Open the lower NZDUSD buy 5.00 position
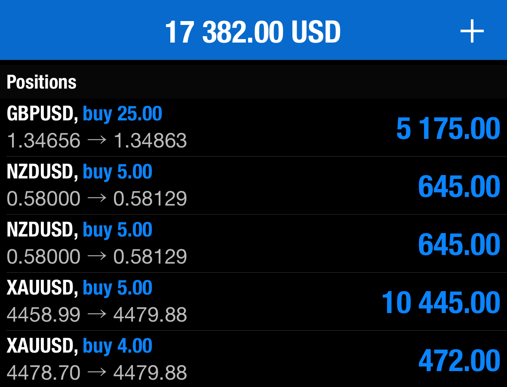The width and height of the screenshot is (507, 387). [x=253, y=243]
